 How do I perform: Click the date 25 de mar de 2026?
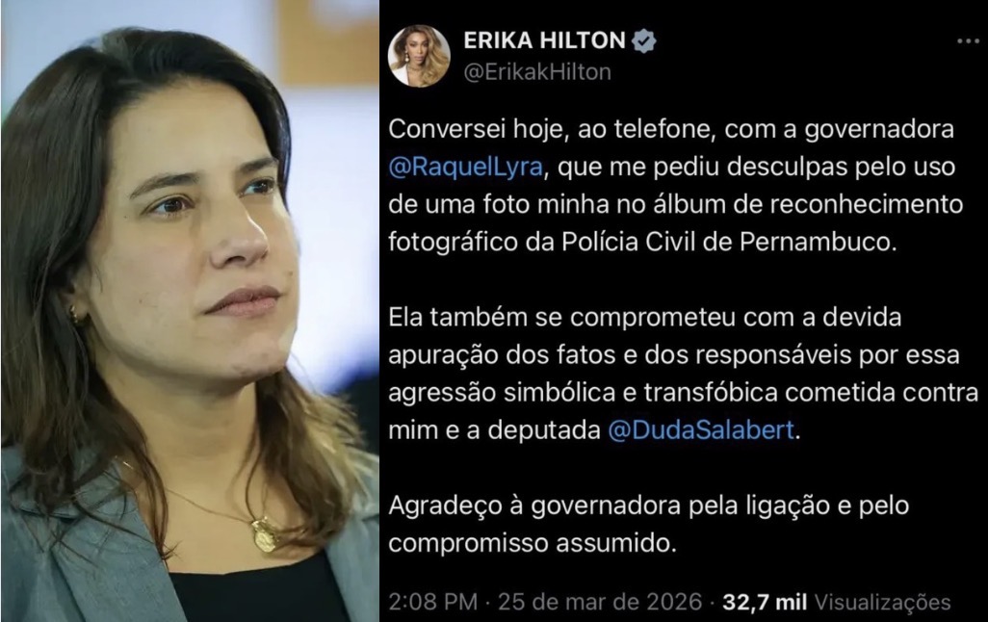click(600, 602)
